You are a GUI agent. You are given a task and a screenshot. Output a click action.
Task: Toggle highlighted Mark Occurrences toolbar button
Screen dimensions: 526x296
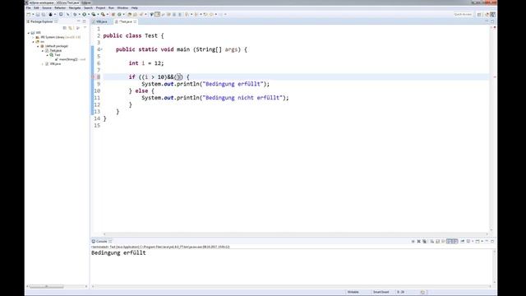coord(157,15)
